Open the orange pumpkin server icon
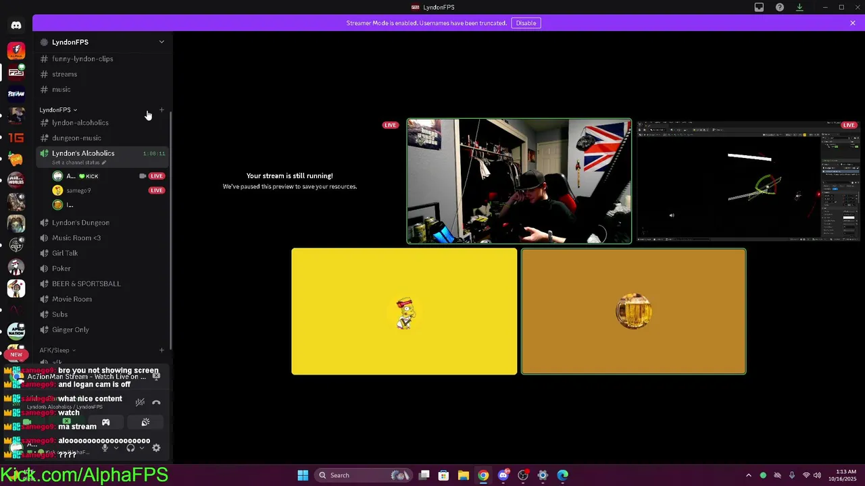Image resolution: width=865 pixels, height=486 pixels. point(16,159)
